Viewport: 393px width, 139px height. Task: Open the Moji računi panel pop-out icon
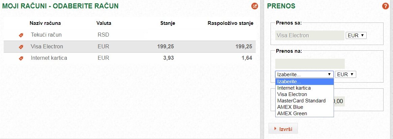(254, 6)
